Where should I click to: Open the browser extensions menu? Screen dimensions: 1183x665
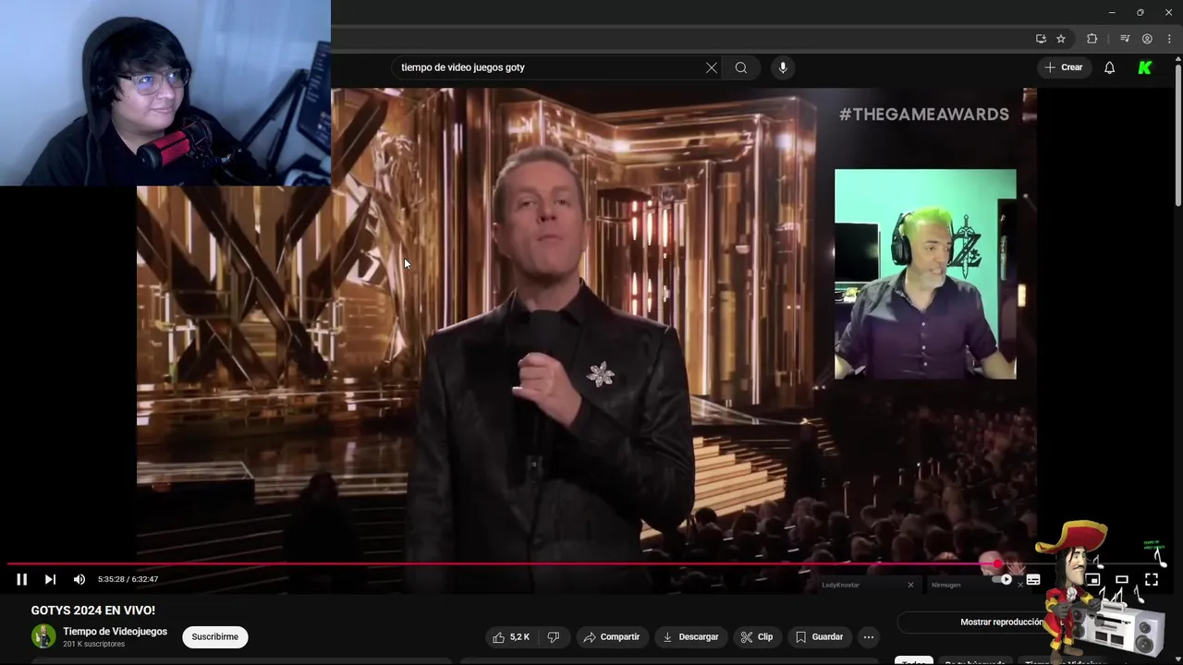tap(1092, 39)
